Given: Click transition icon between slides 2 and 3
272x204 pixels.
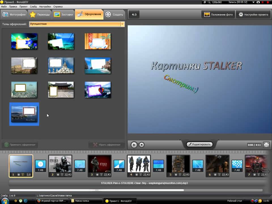Looking at the screenshot, I should (80, 166).
